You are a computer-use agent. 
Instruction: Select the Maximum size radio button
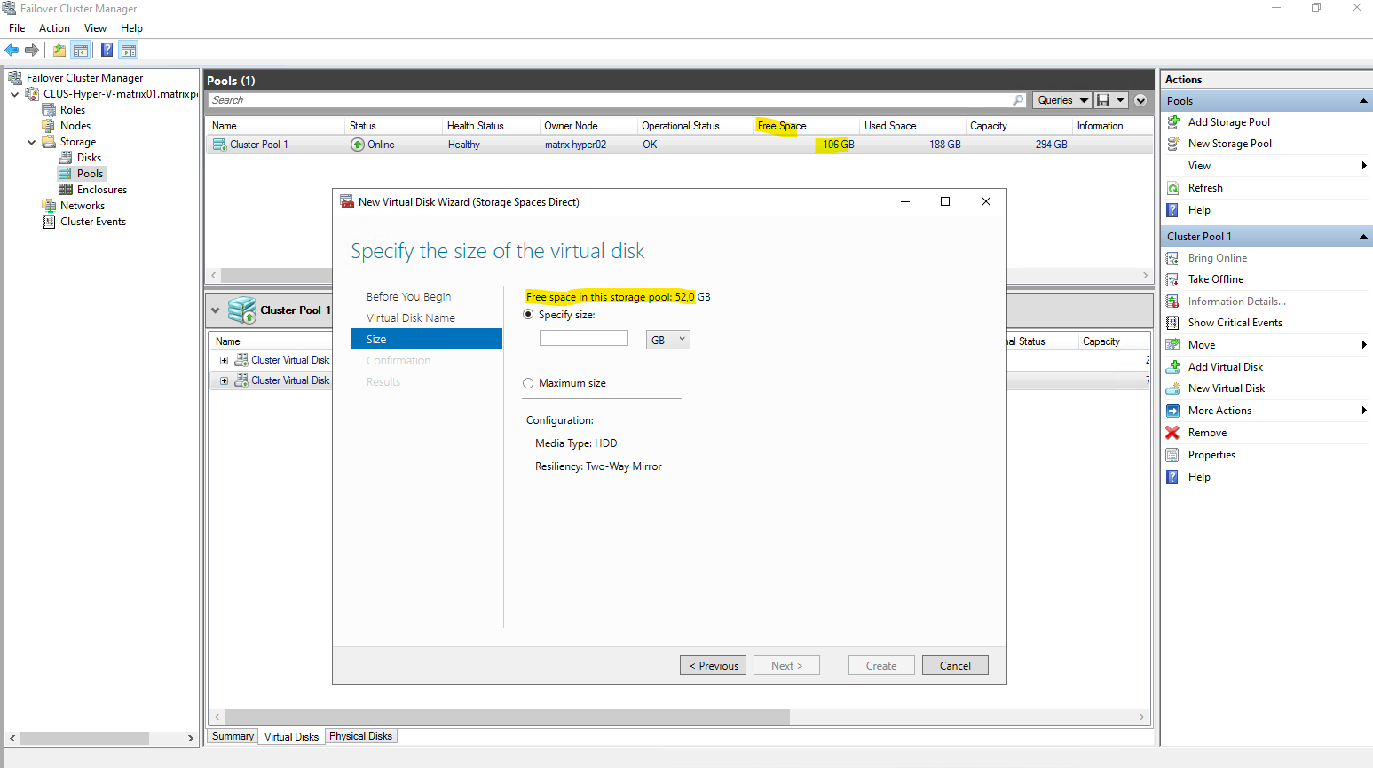coord(529,383)
